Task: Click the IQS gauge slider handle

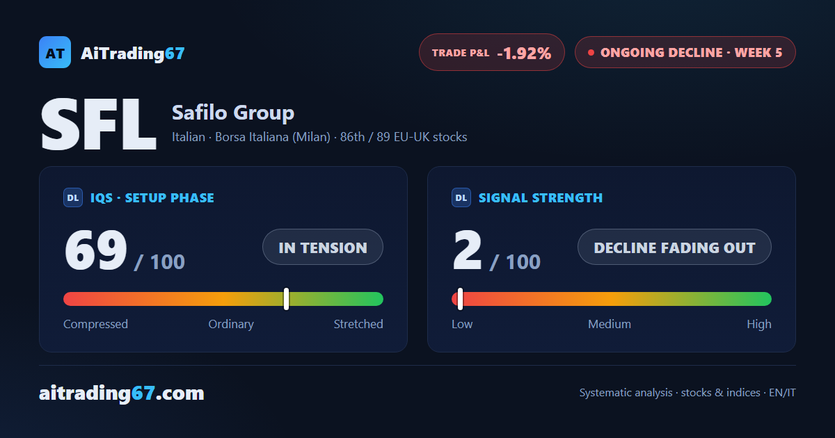Action: tap(287, 299)
